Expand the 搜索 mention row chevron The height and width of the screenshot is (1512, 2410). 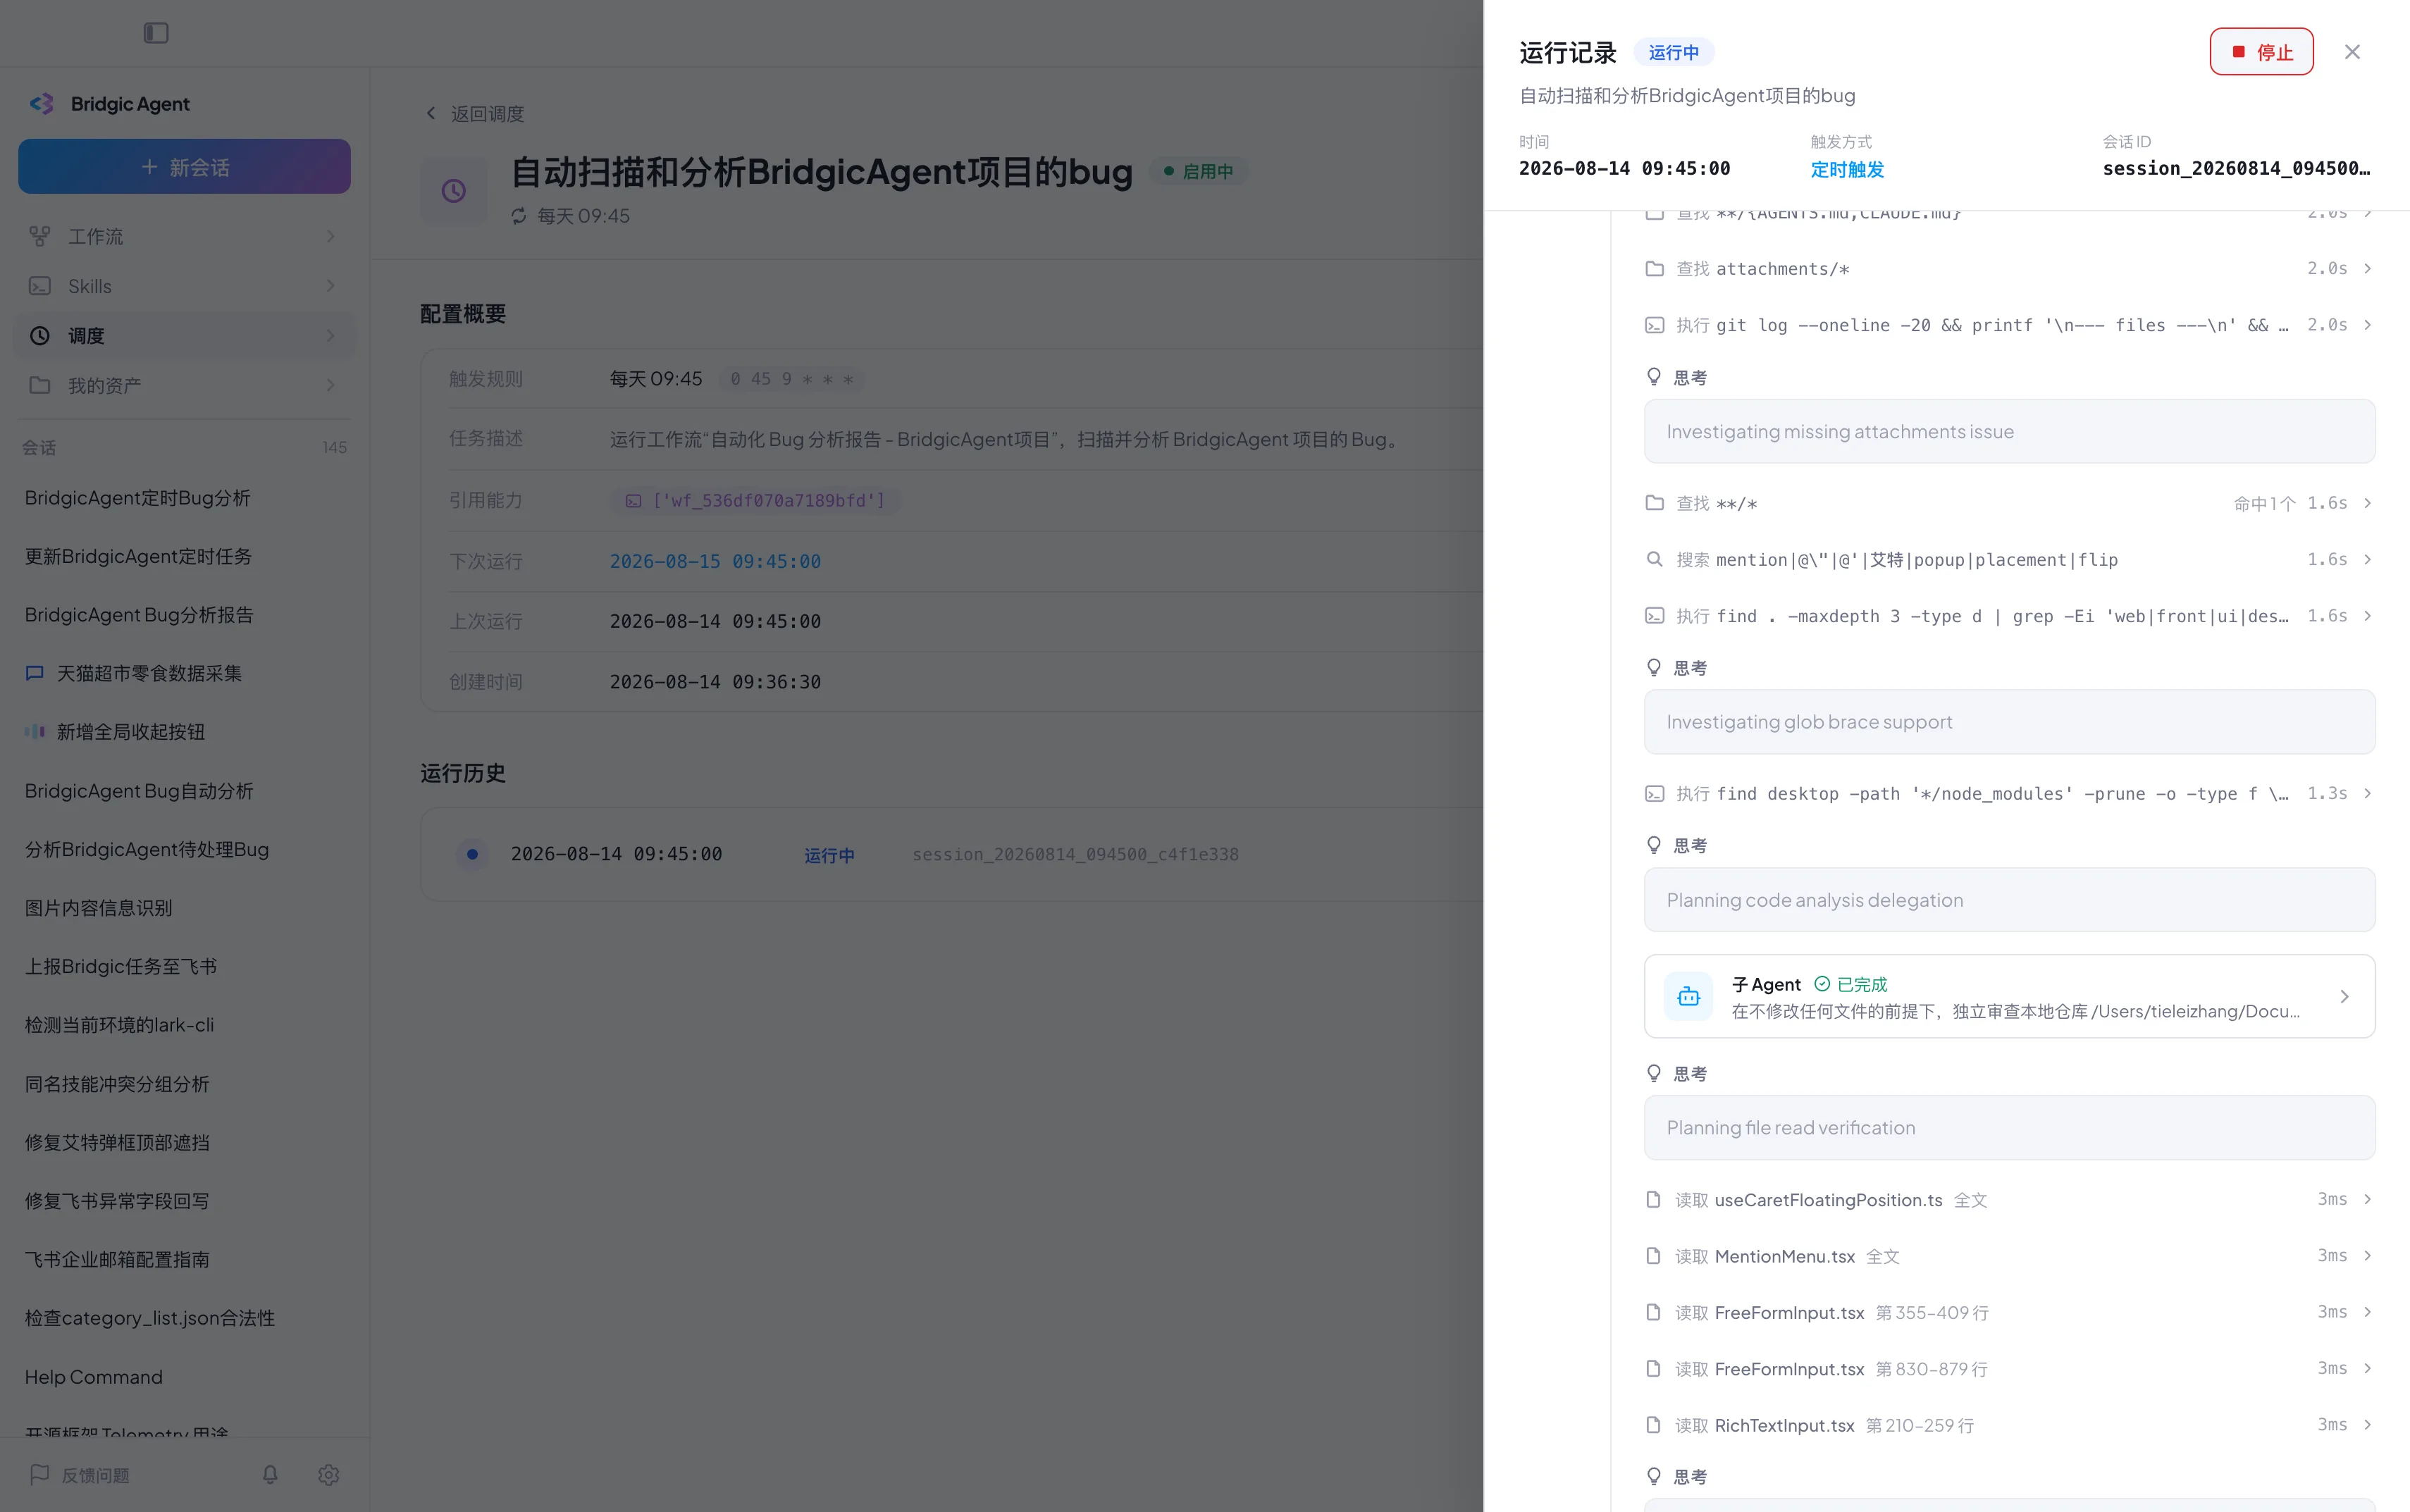[x=2367, y=559]
